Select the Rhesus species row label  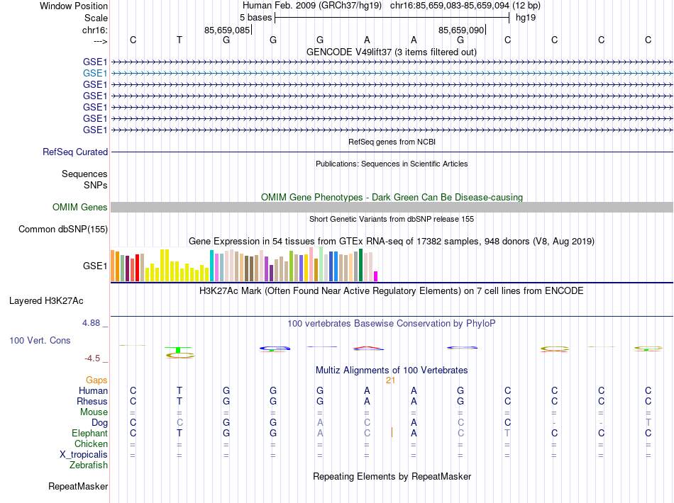[x=92, y=401]
